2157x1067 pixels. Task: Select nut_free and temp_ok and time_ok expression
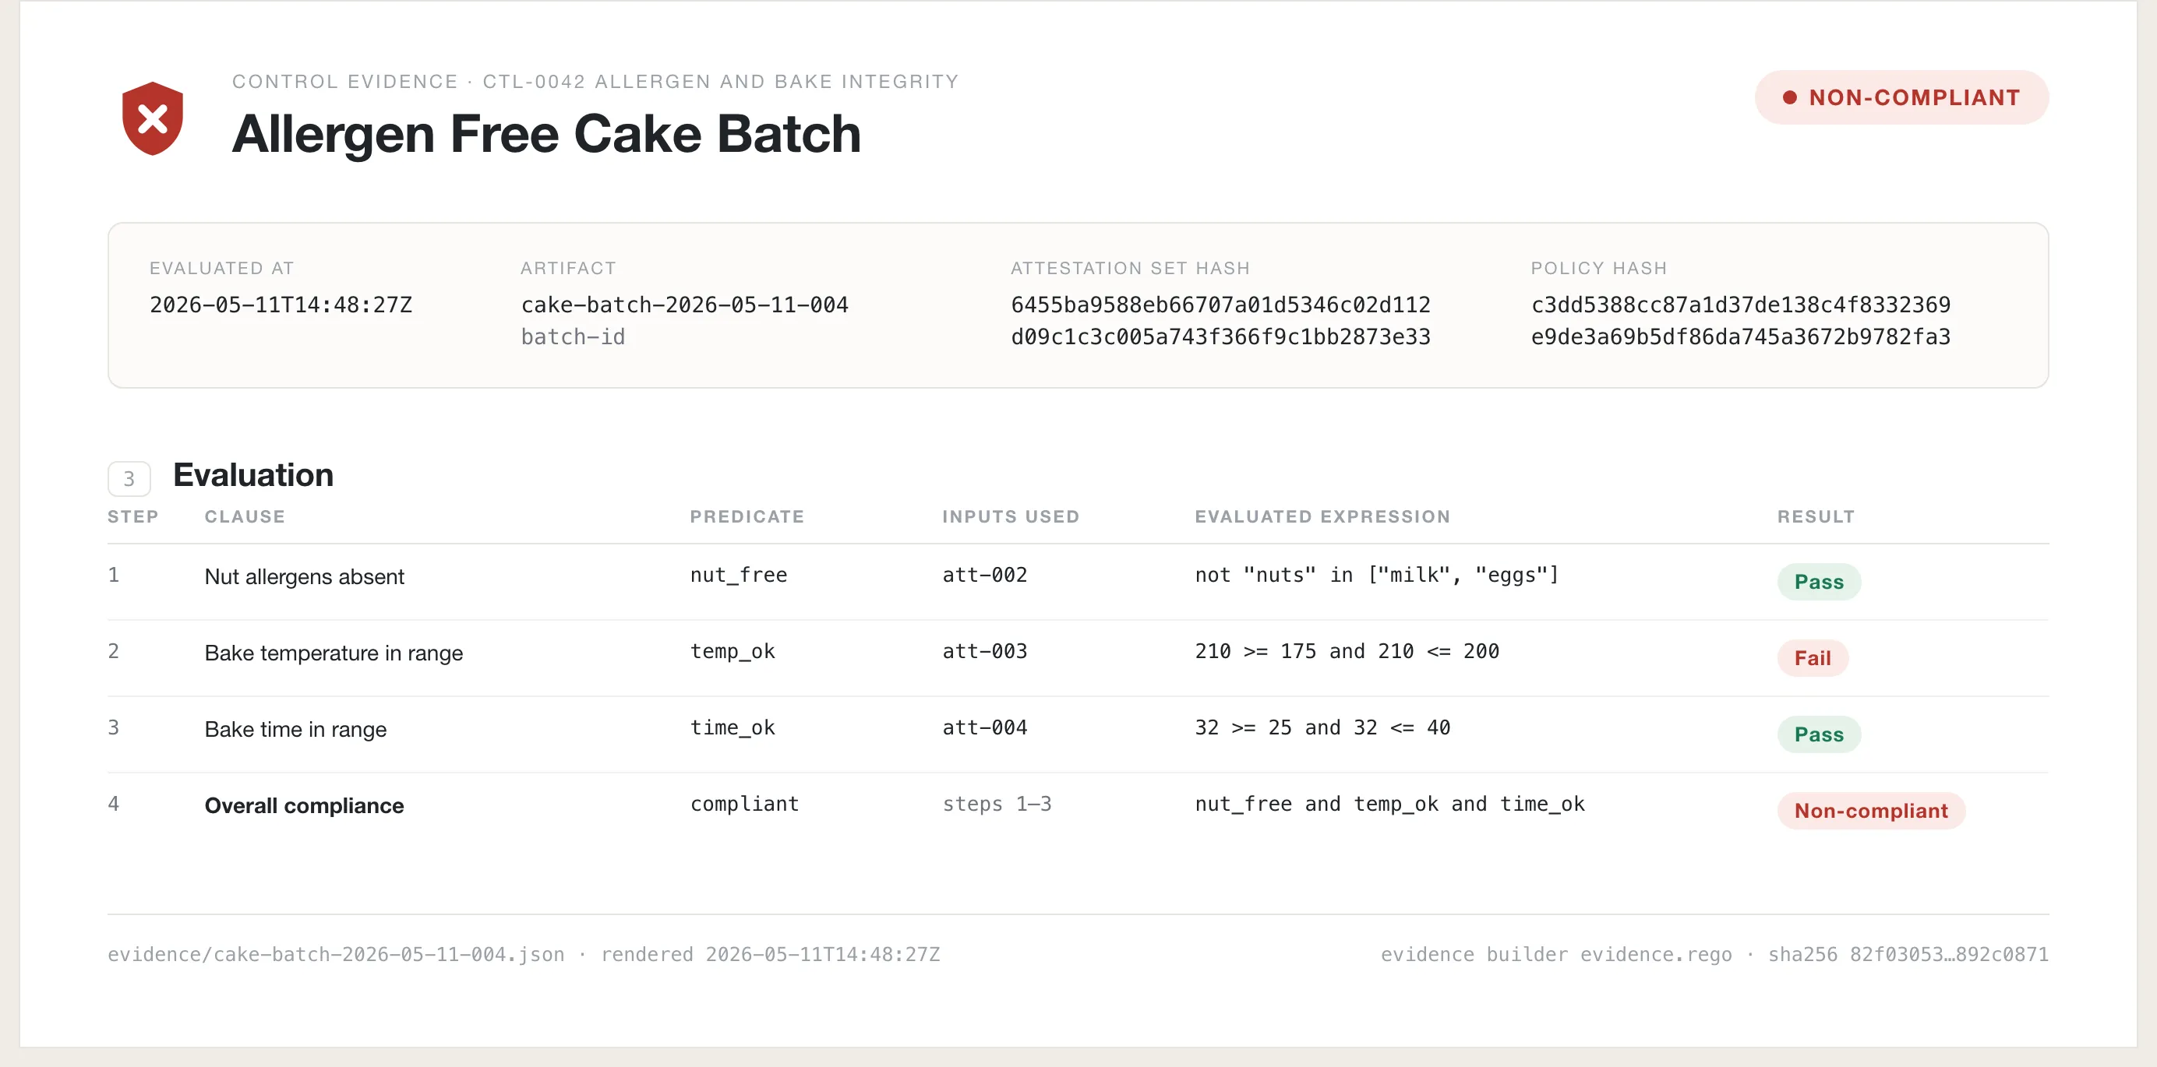pyautogui.click(x=1389, y=804)
